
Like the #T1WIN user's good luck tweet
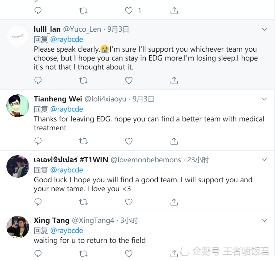tap(129, 202)
